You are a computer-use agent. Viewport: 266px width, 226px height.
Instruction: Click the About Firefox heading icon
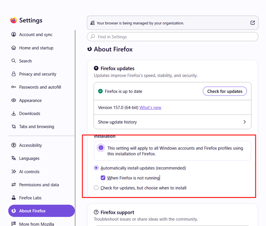[x=89, y=49]
